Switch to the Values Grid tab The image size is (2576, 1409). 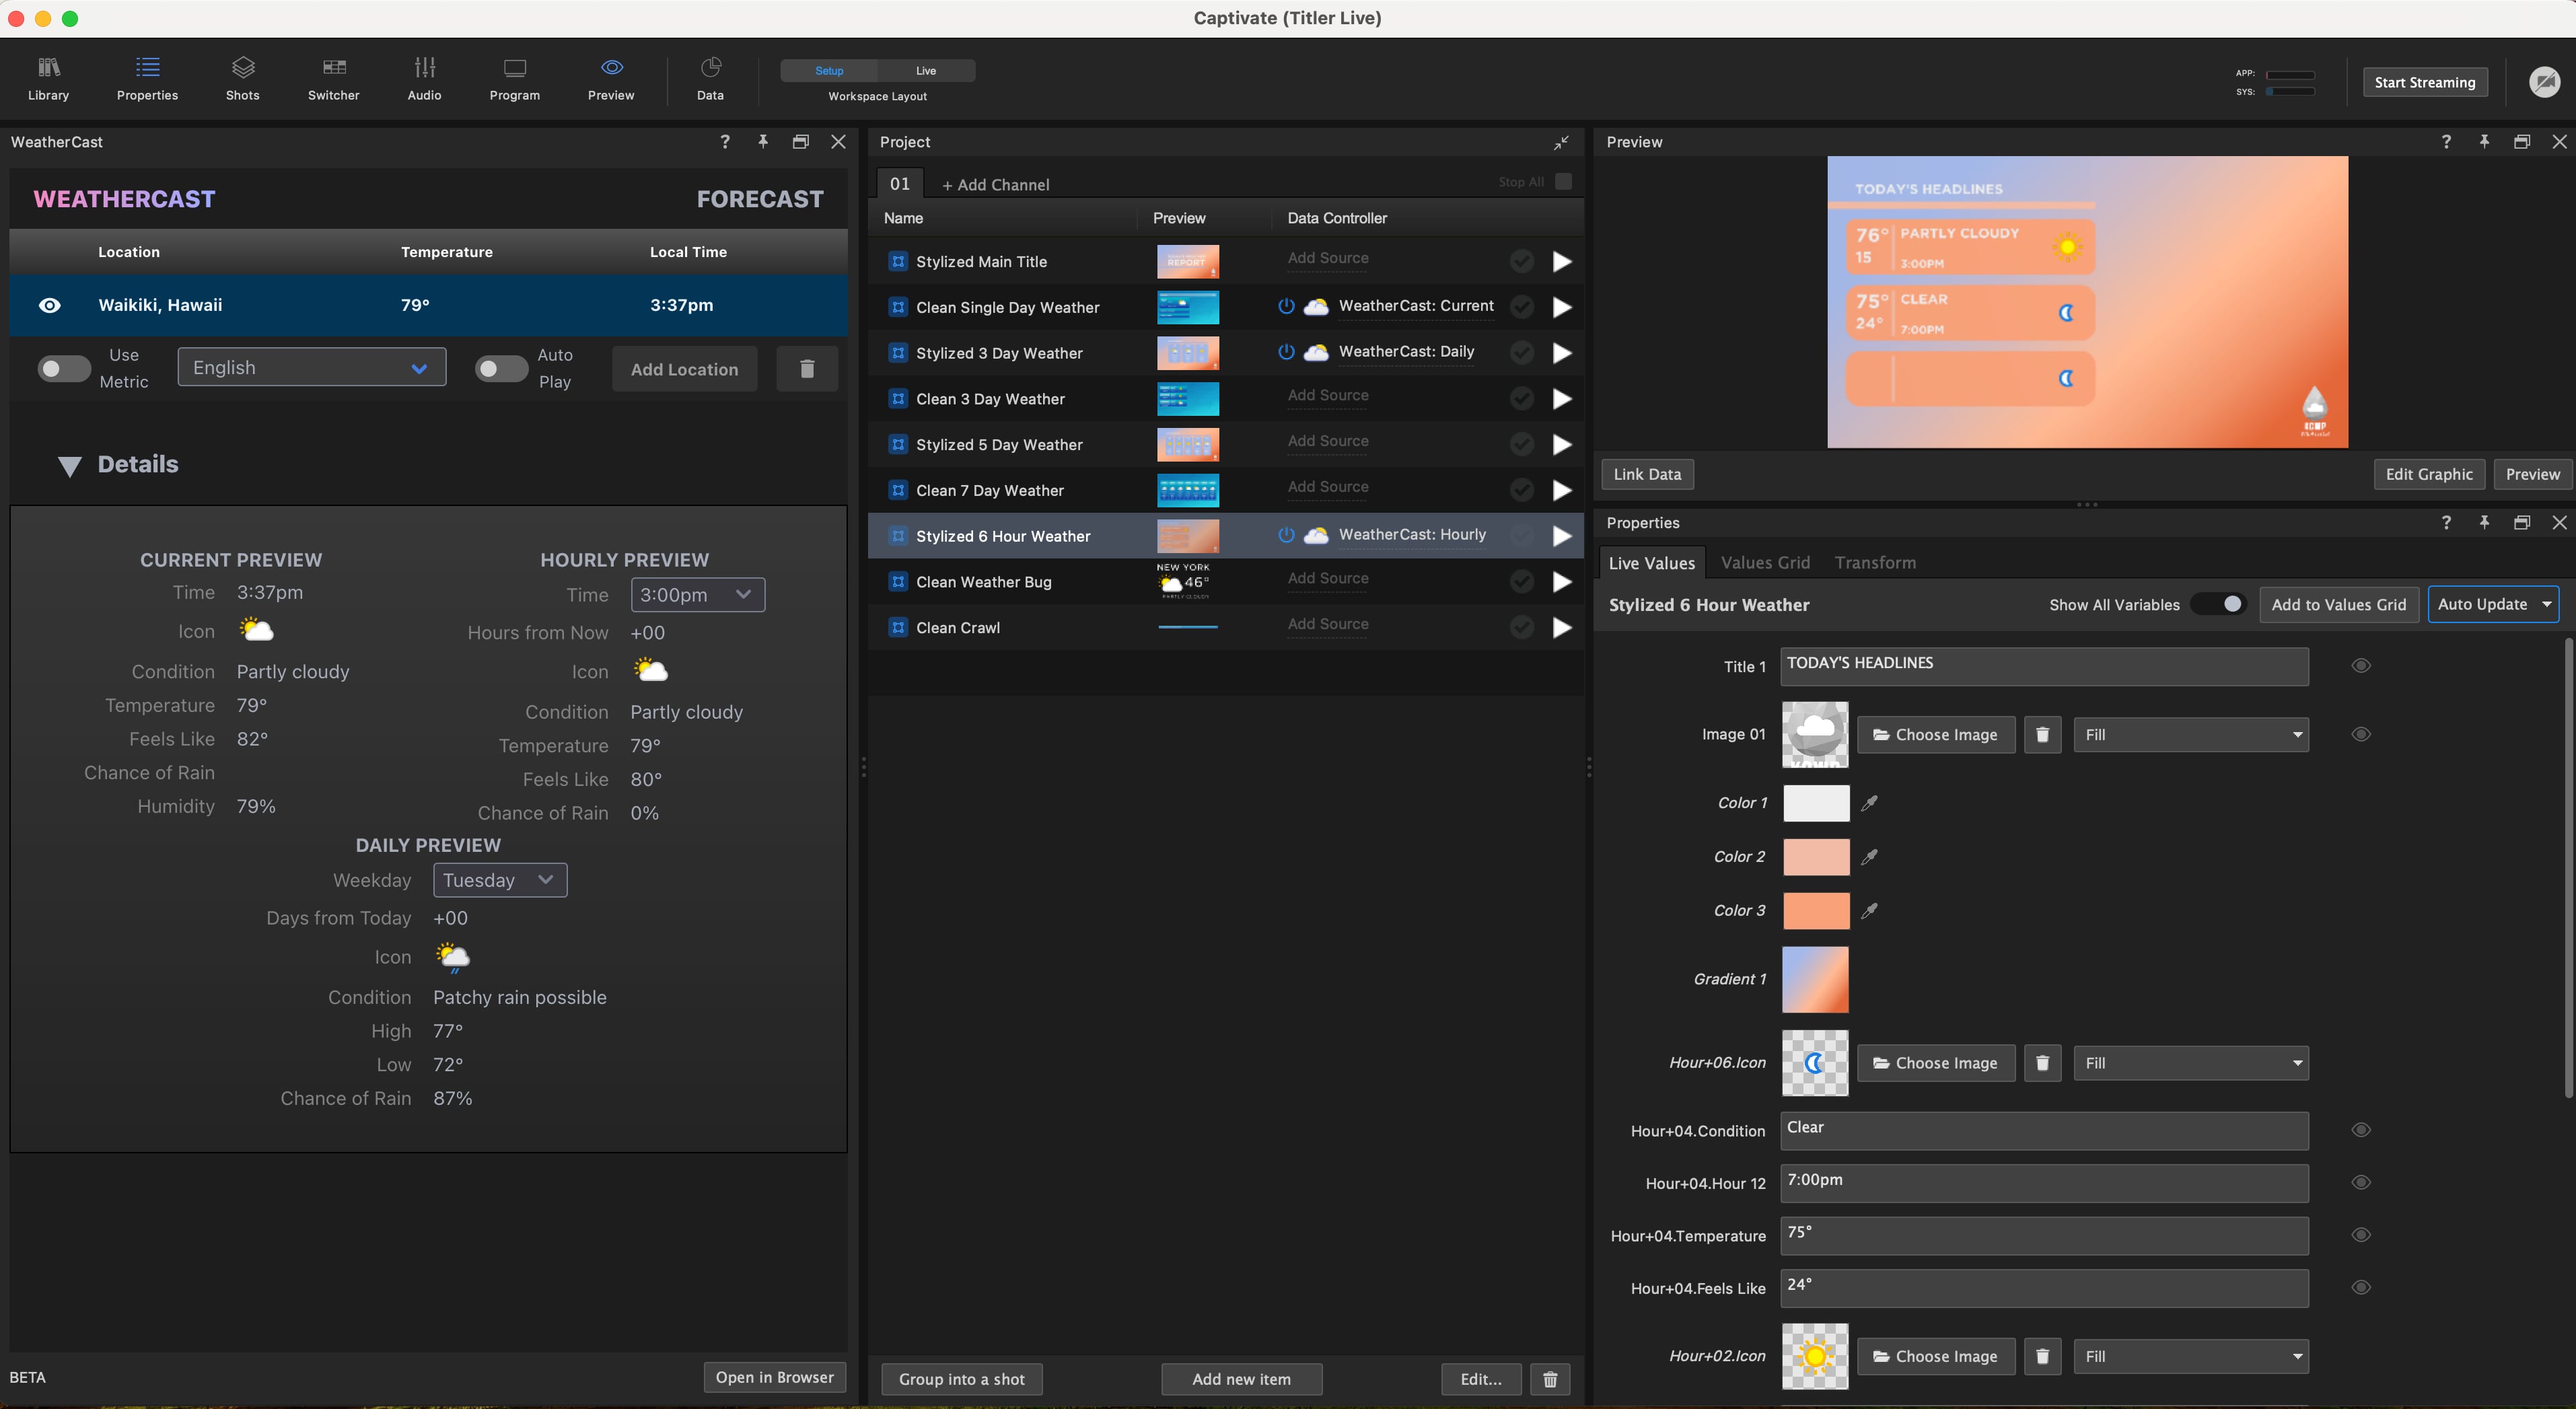[x=1765, y=563]
